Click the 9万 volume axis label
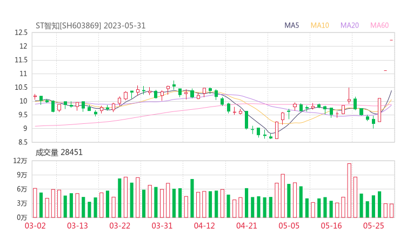 [x=22, y=175]
